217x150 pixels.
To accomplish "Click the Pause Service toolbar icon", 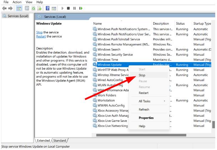I will click(x=75, y=8).
